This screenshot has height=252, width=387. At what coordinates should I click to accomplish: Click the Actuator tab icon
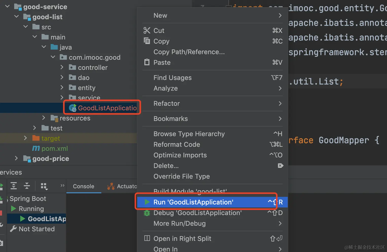pyautogui.click(x=111, y=186)
